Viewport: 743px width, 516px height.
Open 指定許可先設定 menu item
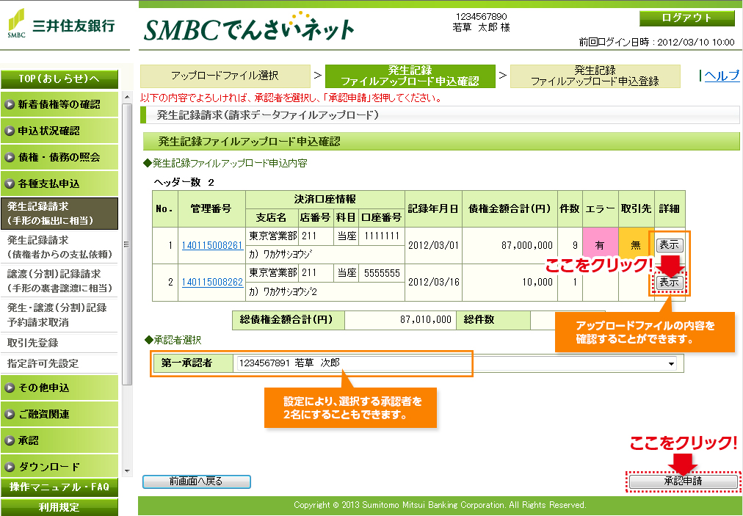point(59,363)
